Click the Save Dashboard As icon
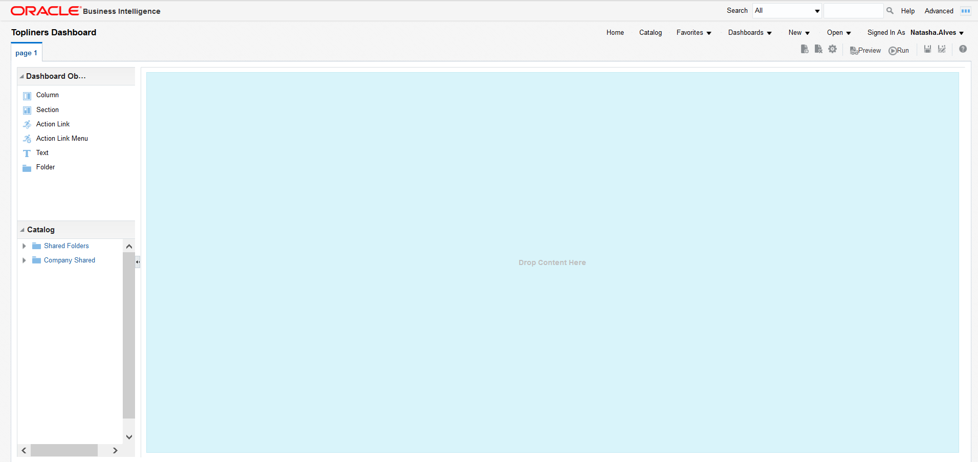 point(942,49)
